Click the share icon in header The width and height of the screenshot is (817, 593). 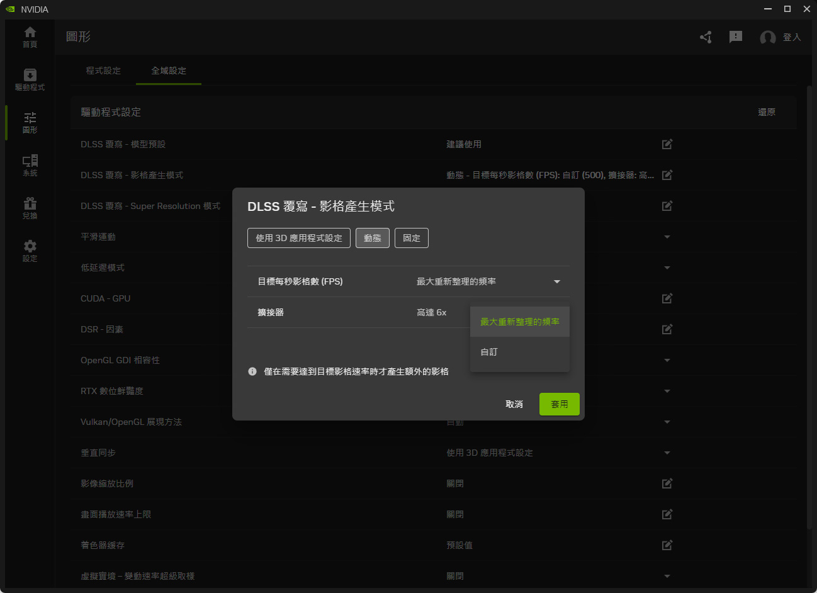tap(706, 37)
